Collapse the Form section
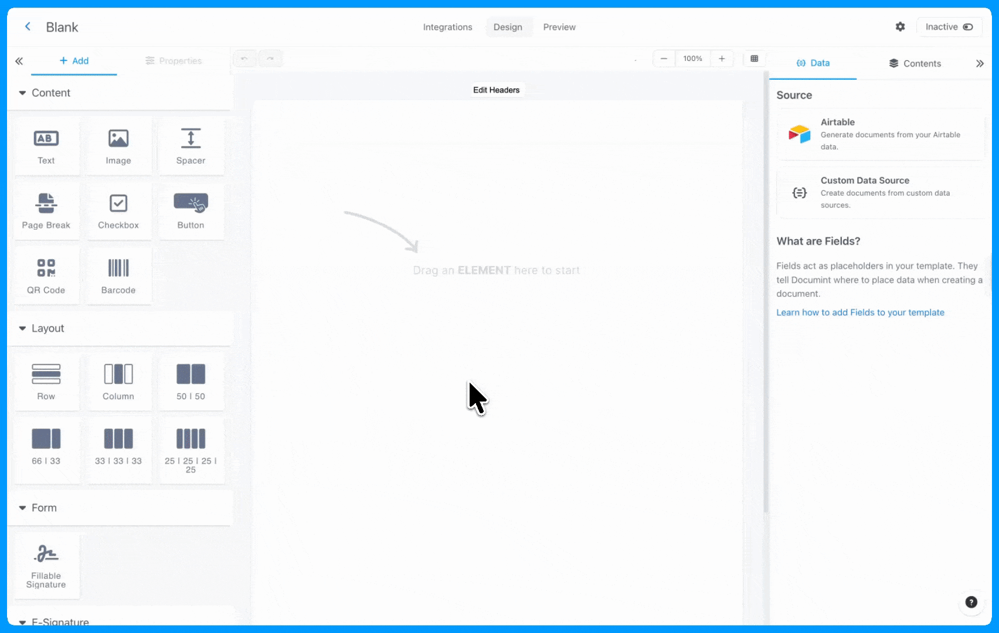The height and width of the screenshot is (633, 999). [22, 508]
